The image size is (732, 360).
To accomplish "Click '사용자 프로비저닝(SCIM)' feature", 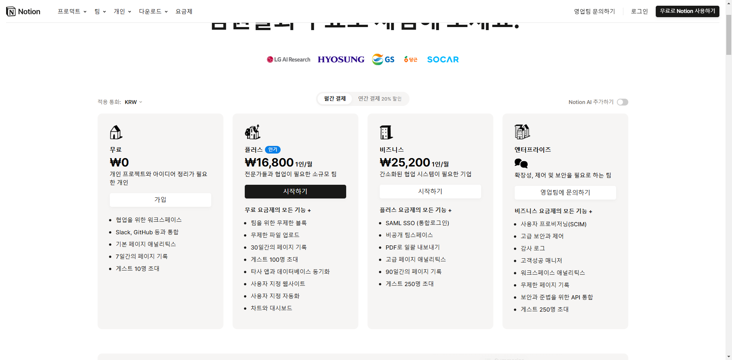I will [554, 224].
